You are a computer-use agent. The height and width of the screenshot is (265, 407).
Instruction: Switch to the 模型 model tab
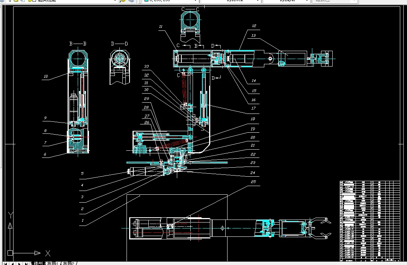click(38, 263)
